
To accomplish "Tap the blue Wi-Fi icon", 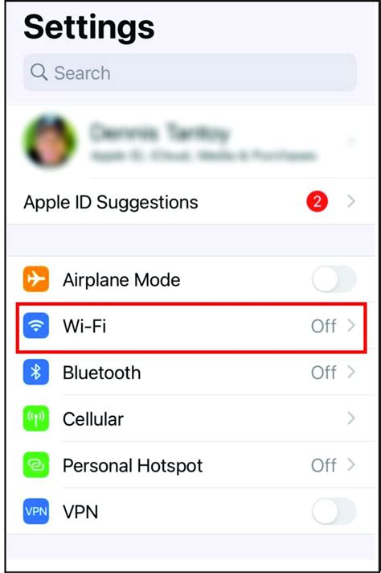I will coord(35,325).
